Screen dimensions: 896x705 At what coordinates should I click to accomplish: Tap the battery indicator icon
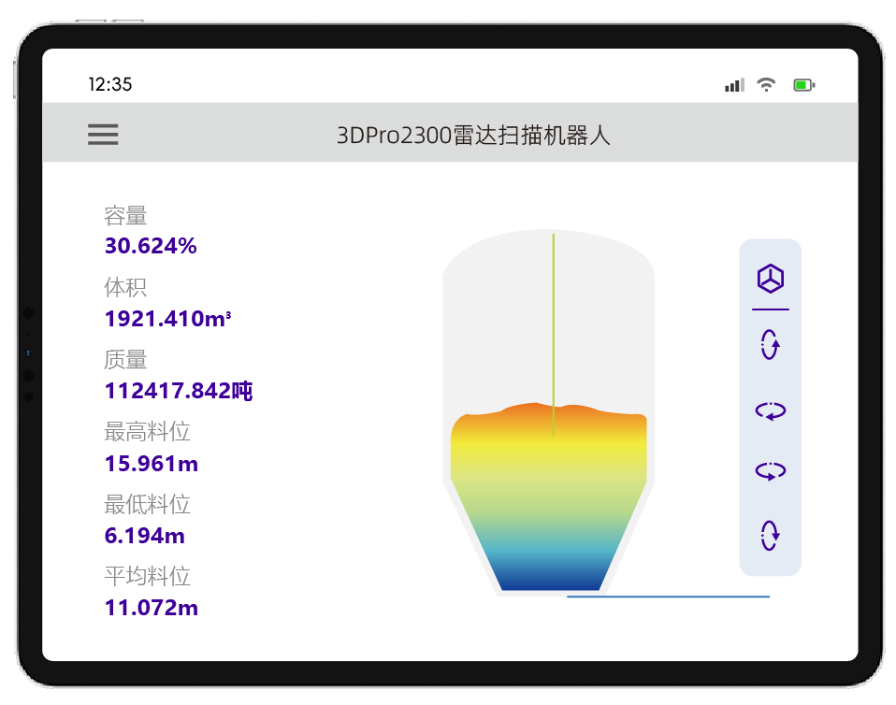click(802, 84)
